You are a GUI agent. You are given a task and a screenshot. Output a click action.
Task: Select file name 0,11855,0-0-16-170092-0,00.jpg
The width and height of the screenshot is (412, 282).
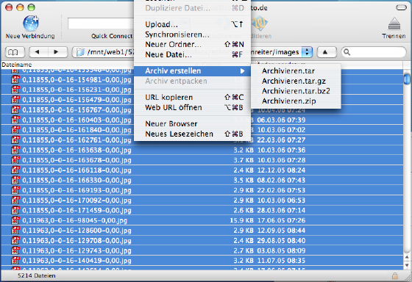coord(77,200)
